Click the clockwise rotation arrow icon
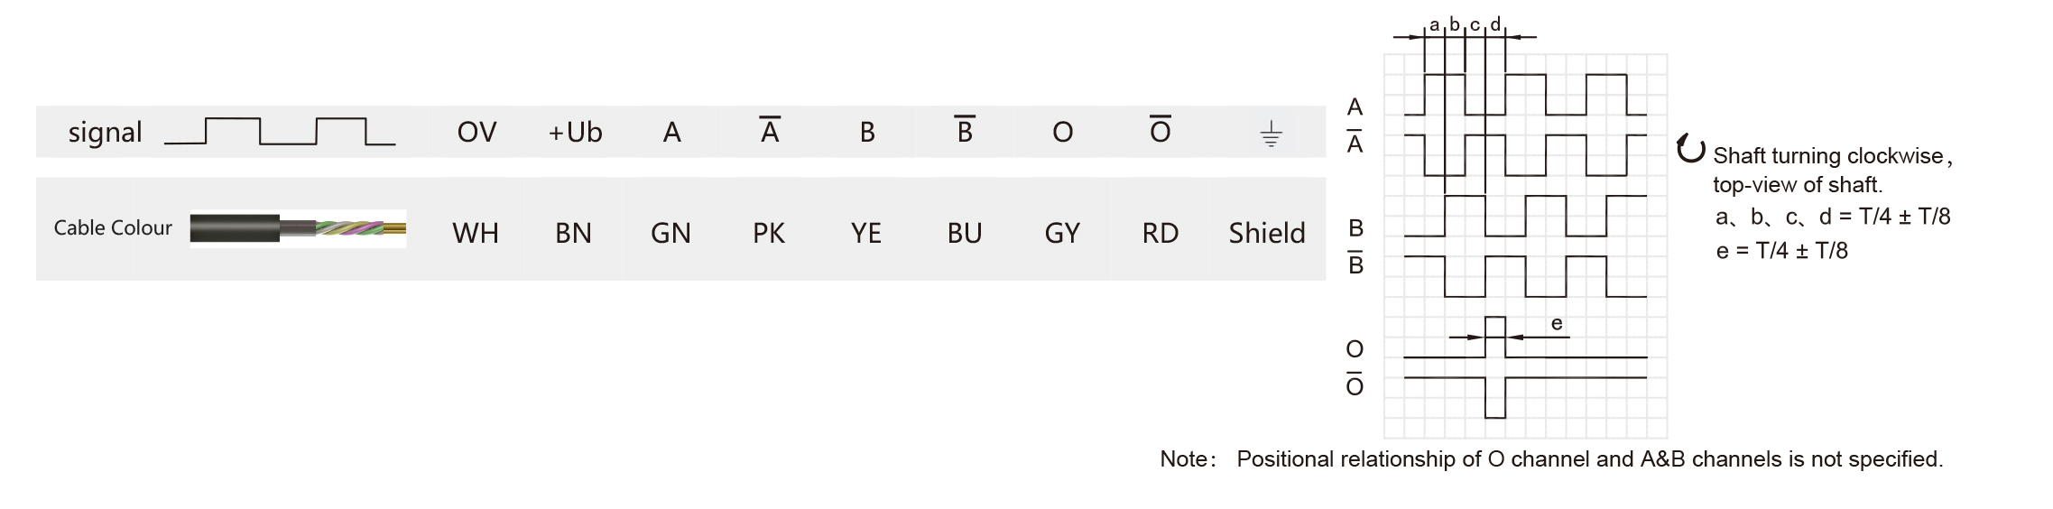The image size is (2053, 509). (x=1690, y=149)
